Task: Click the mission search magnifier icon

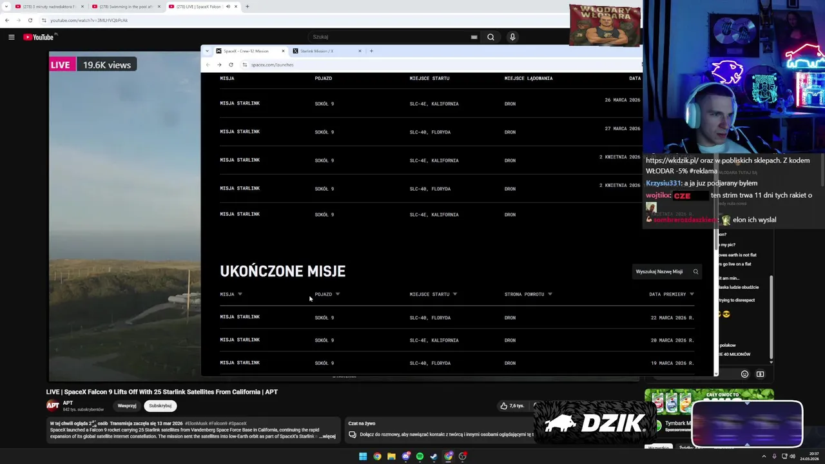Action: [695, 271]
